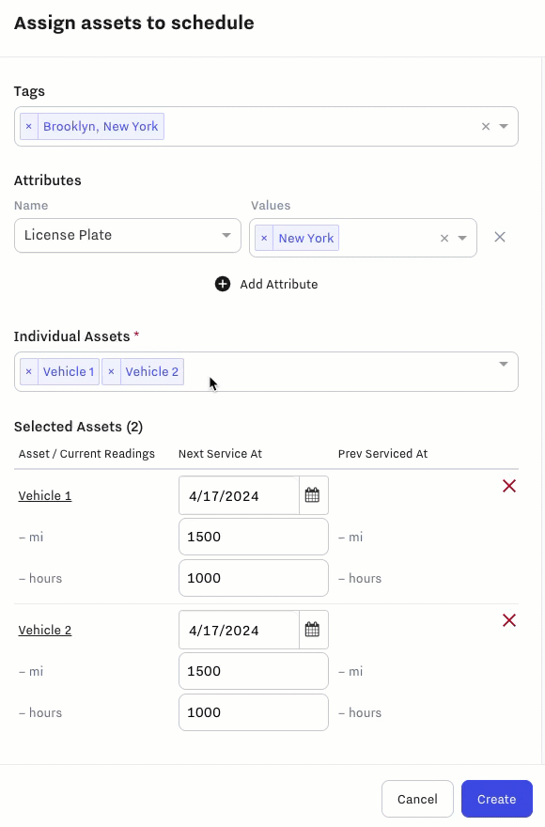Open the Individual Assets dropdown arrow
545x827 pixels.
pos(504,364)
